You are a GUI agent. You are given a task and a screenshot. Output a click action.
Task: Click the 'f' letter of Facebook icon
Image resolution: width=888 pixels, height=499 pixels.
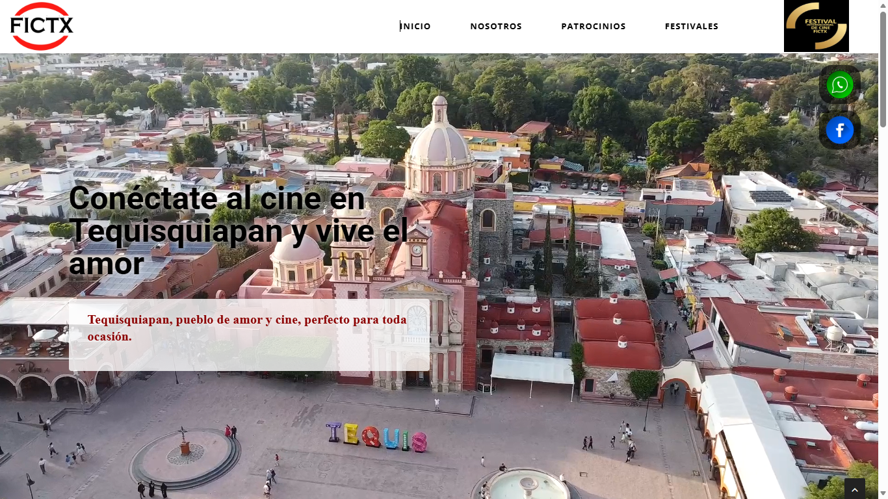(840, 130)
